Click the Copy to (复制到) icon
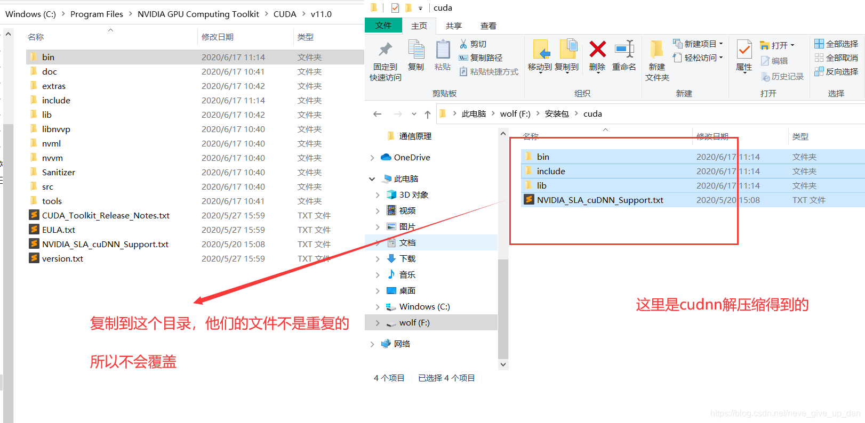 pos(568,49)
